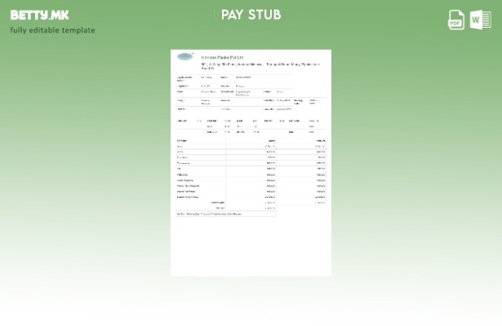
Task: Click the rightmost amount column header
Action: [321, 140]
